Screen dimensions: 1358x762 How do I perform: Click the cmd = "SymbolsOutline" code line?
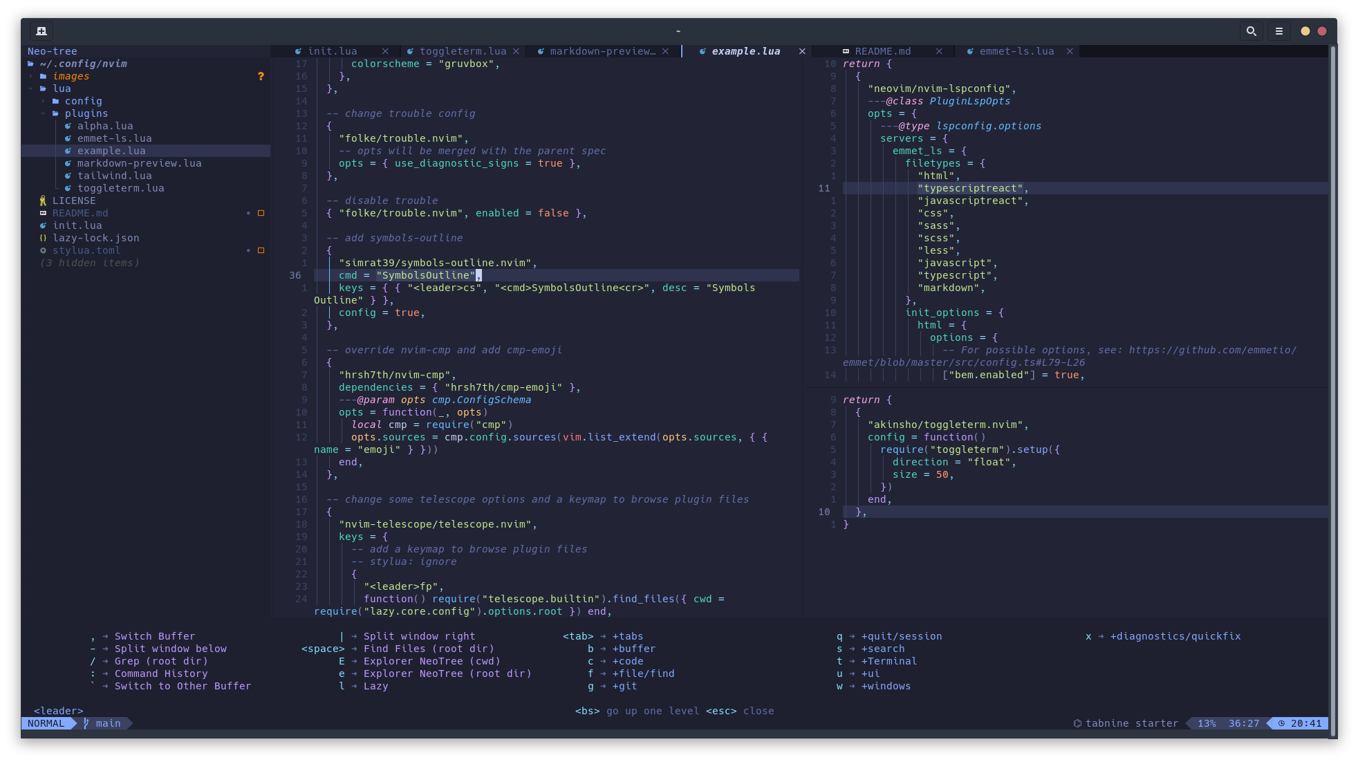pos(556,275)
